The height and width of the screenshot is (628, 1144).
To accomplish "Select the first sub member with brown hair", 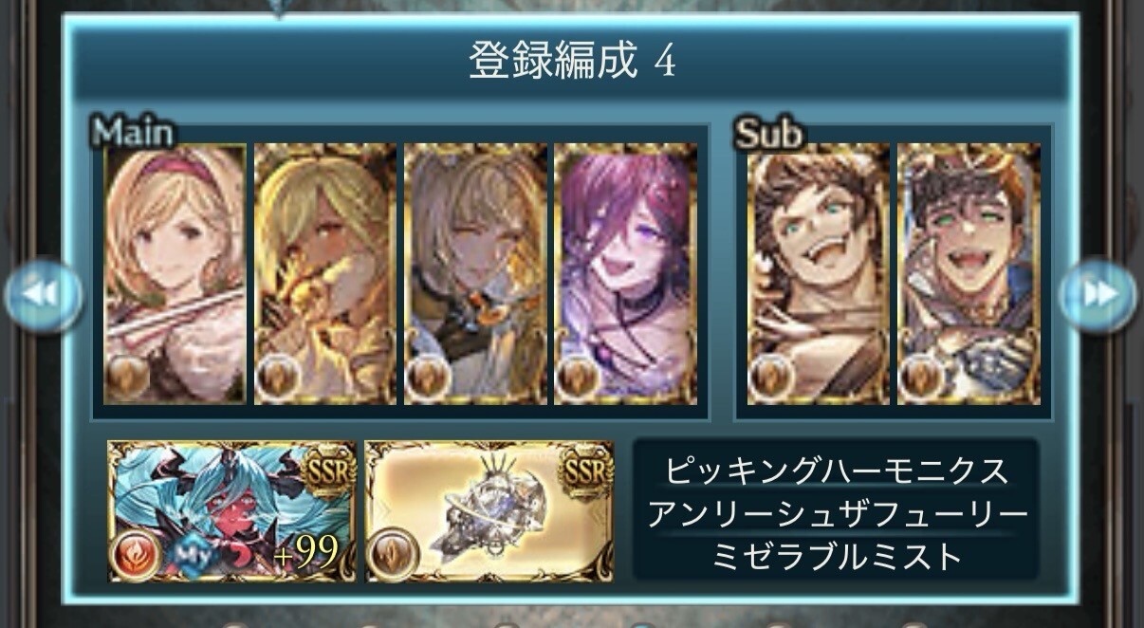I will (x=819, y=274).
